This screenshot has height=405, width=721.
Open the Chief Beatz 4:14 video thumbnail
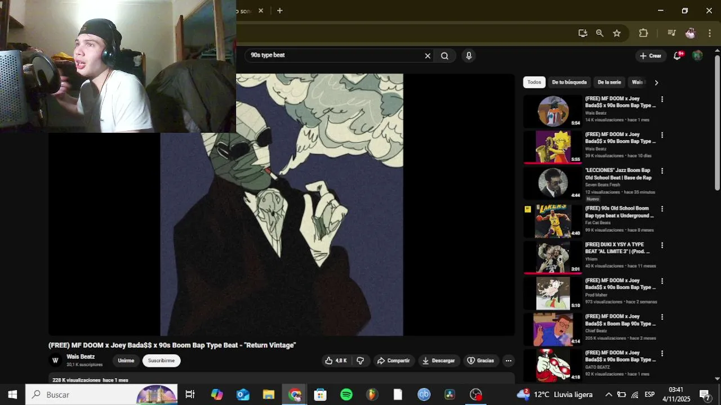click(553, 329)
